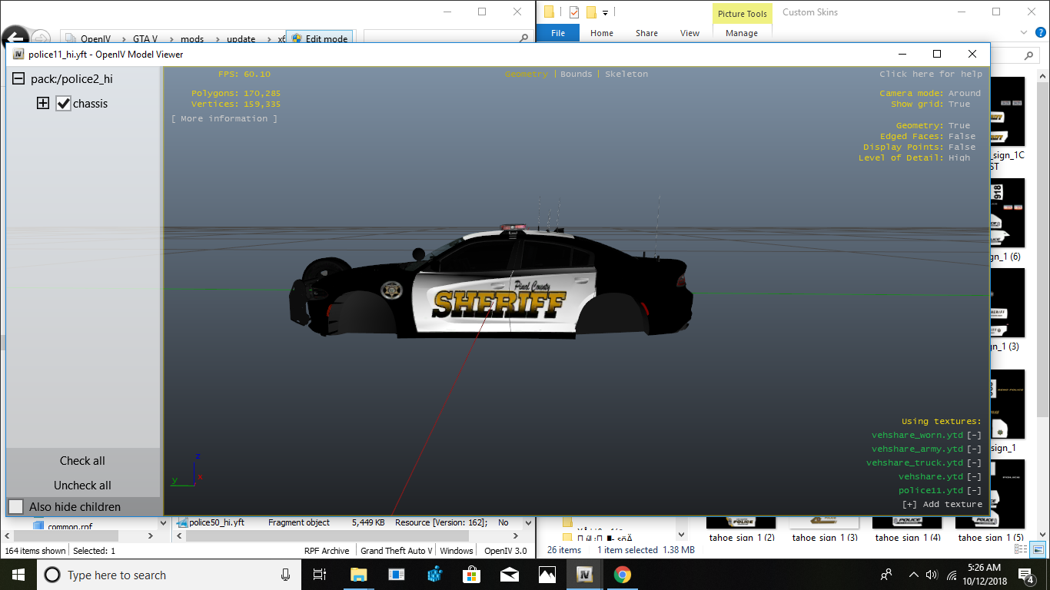Open the Microsoft Store taskbar icon
The height and width of the screenshot is (590, 1050).
[x=471, y=575]
